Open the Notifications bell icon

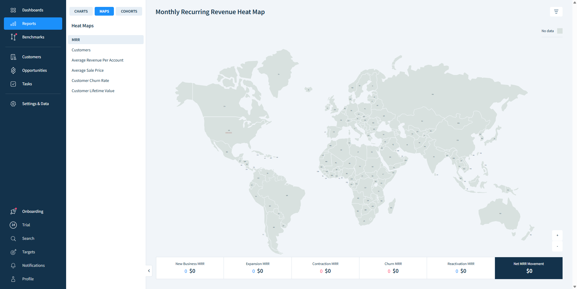[13, 266]
